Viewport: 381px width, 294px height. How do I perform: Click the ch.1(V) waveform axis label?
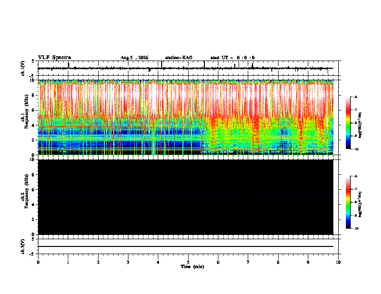pyautogui.click(x=23, y=68)
